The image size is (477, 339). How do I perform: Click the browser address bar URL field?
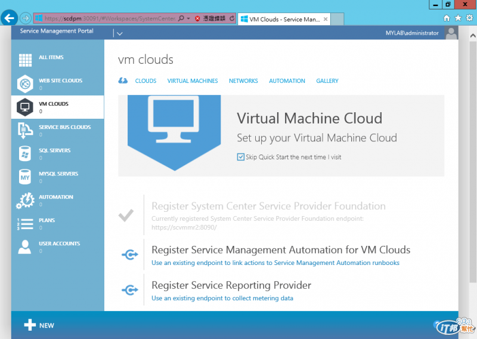110,19
